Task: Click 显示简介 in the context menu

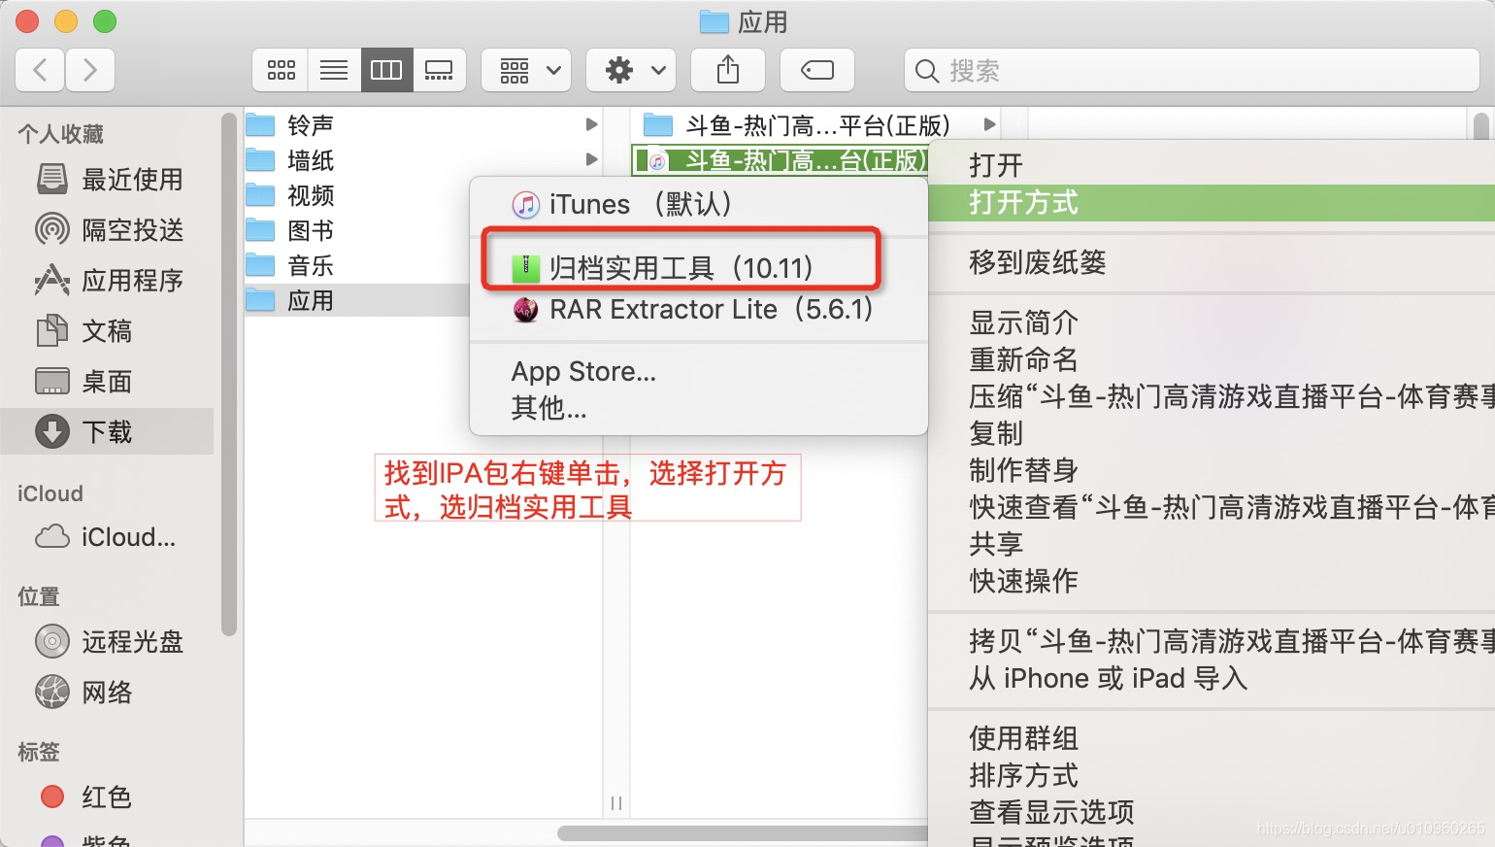Action: [1212, 322]
